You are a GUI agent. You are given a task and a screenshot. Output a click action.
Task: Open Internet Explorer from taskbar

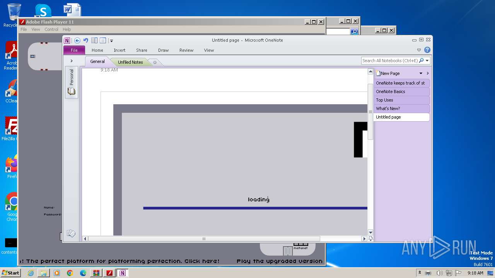coord(31,273)
